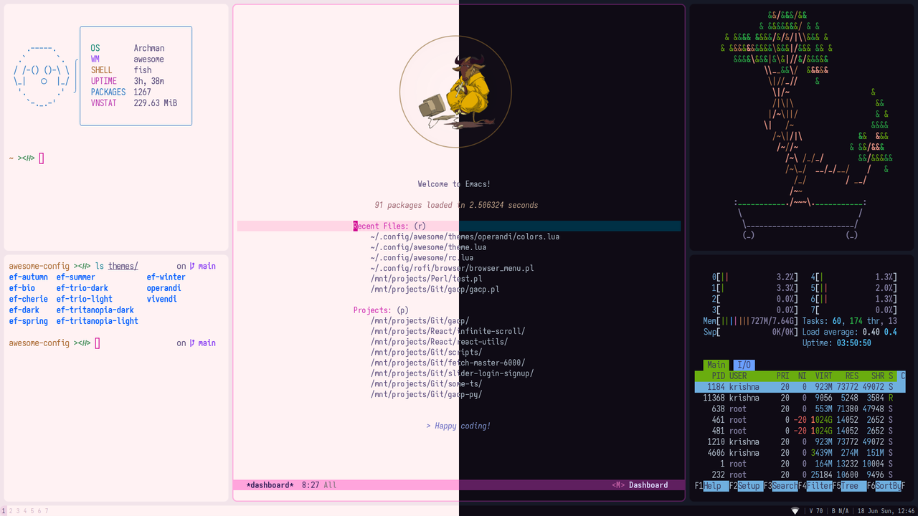The image size is (918, 516).
Task: Open recent file gacp/gacp.pl
Action: point(435,290)
